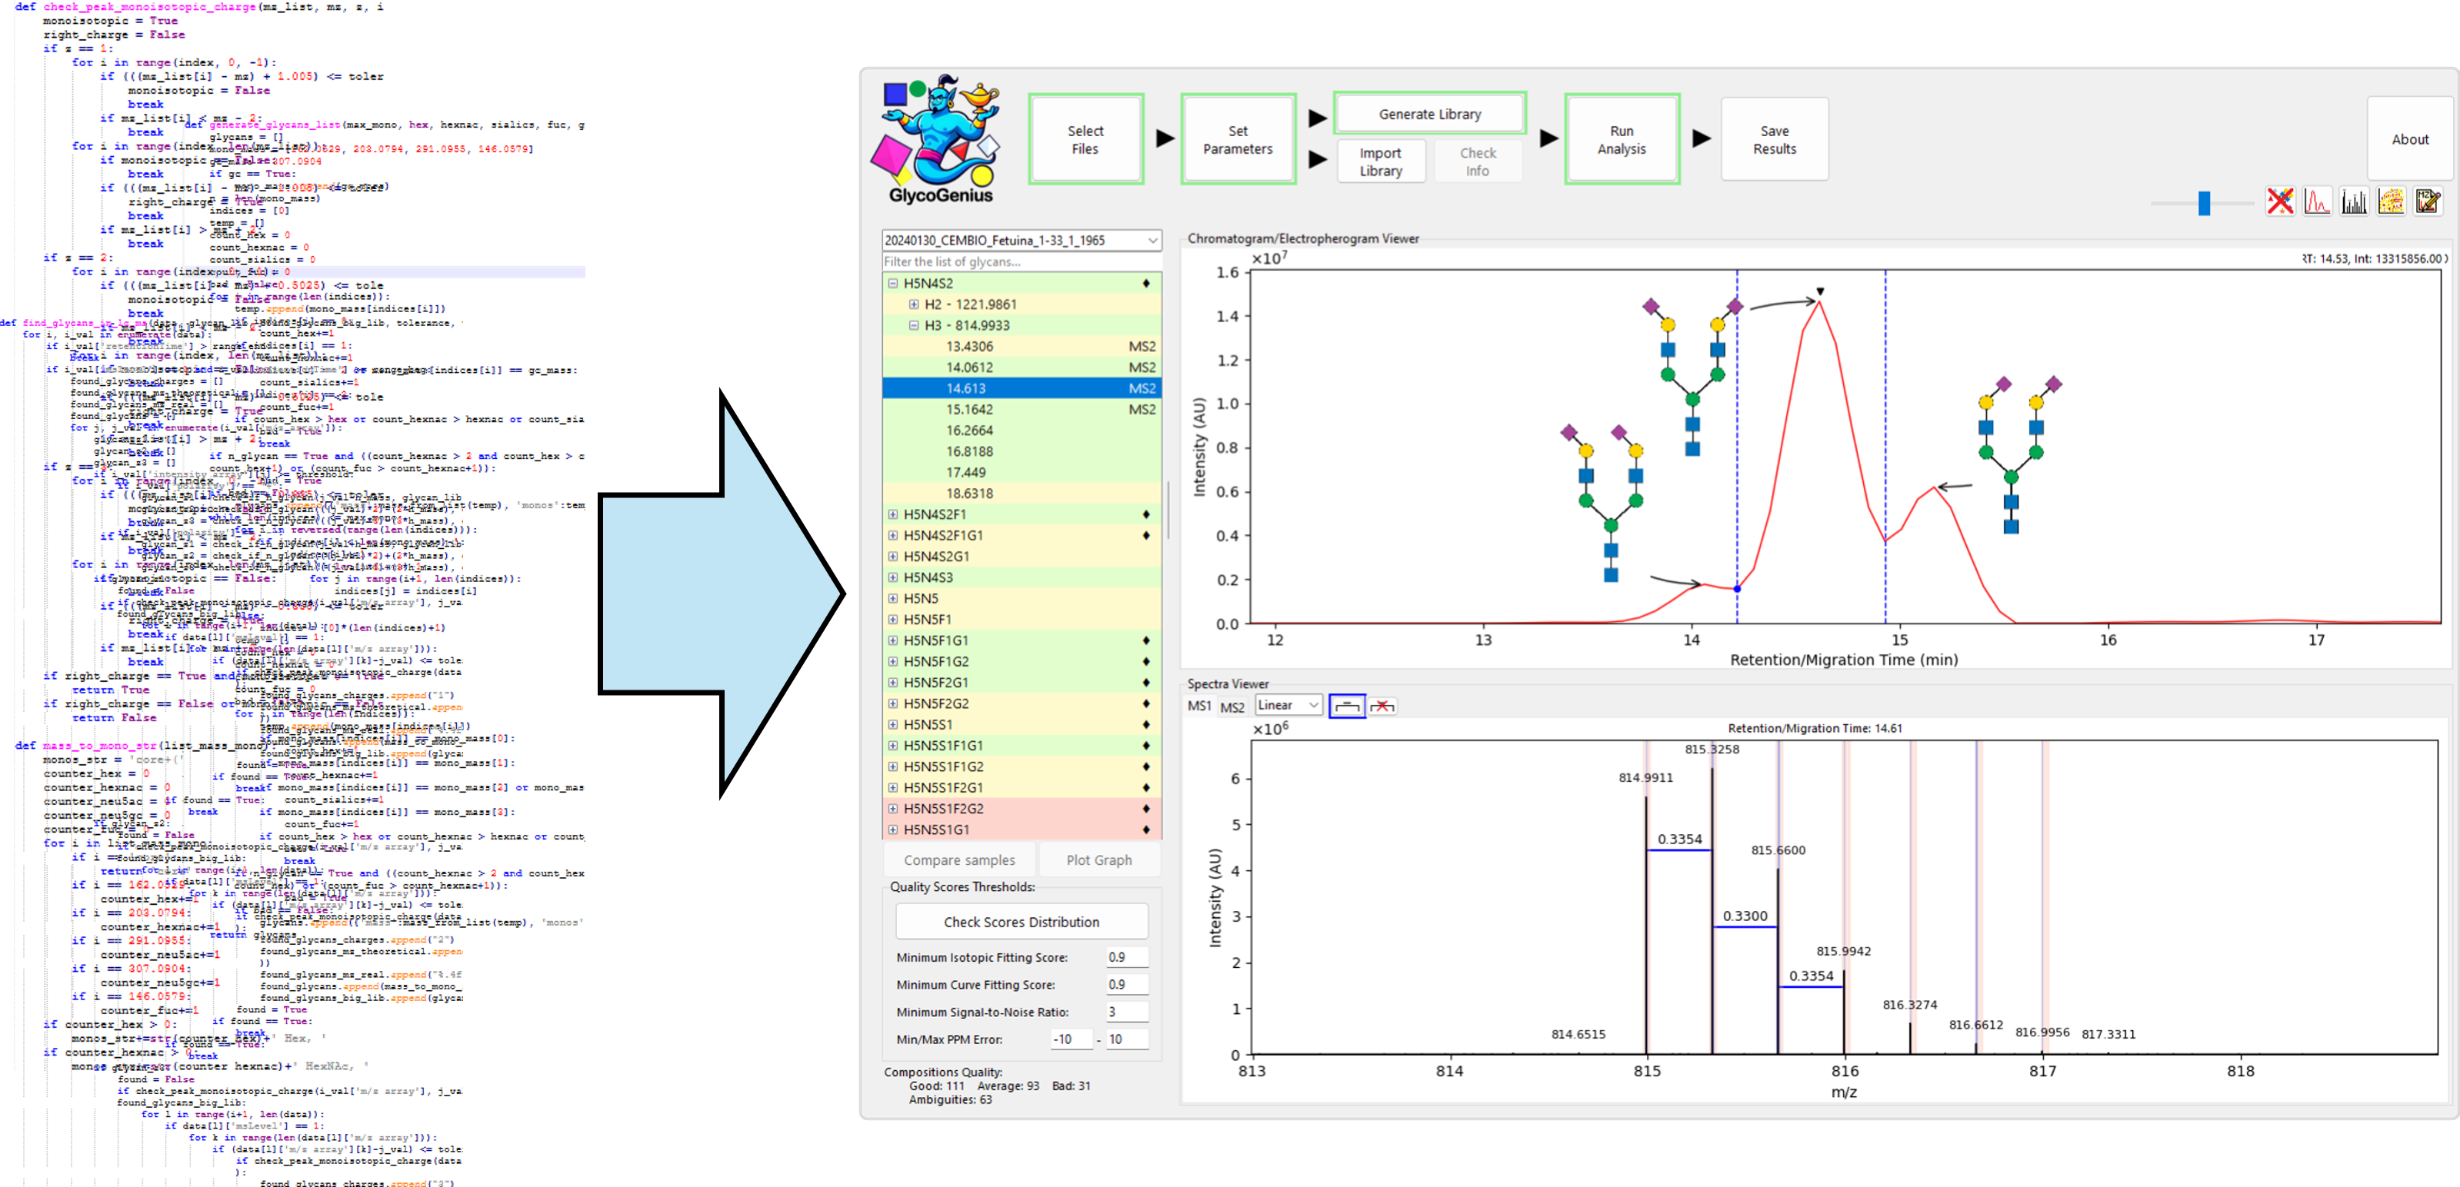Expand the H5N4S3 glycan entry

(x=893, y=577)
